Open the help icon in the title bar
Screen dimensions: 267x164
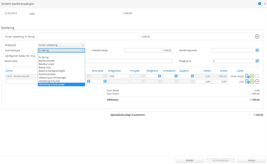tap(260, 3)
